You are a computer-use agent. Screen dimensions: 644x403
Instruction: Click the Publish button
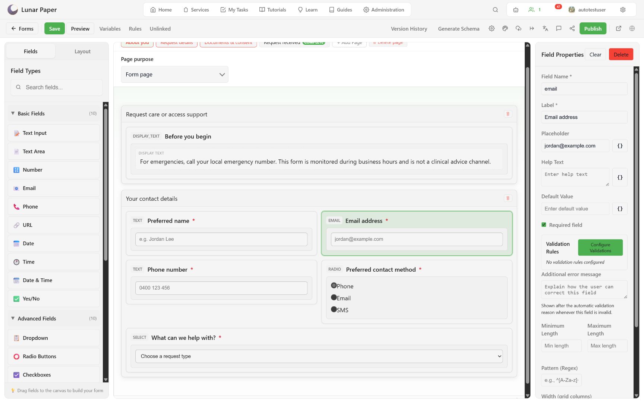click(593, 29)
